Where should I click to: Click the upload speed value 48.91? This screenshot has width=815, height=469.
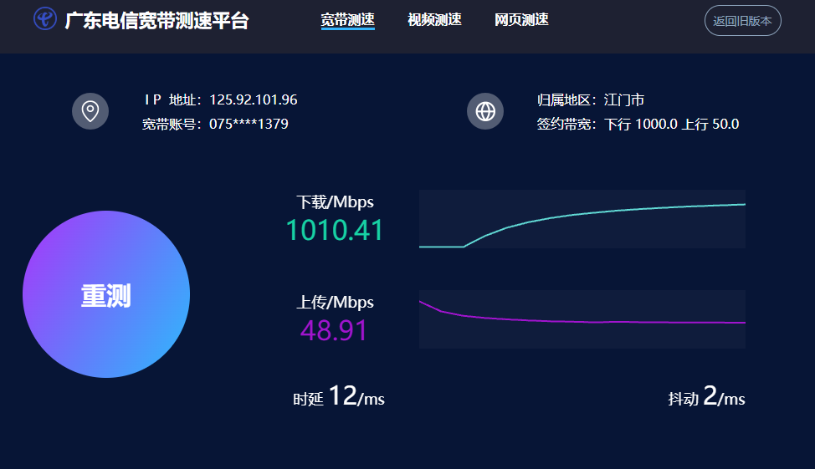334,330
